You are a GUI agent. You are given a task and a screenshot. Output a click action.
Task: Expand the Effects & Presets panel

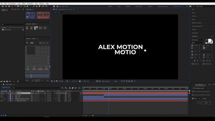click(197, 23)
